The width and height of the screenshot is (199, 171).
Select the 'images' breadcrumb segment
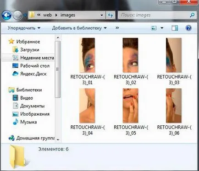click(68, 15)
